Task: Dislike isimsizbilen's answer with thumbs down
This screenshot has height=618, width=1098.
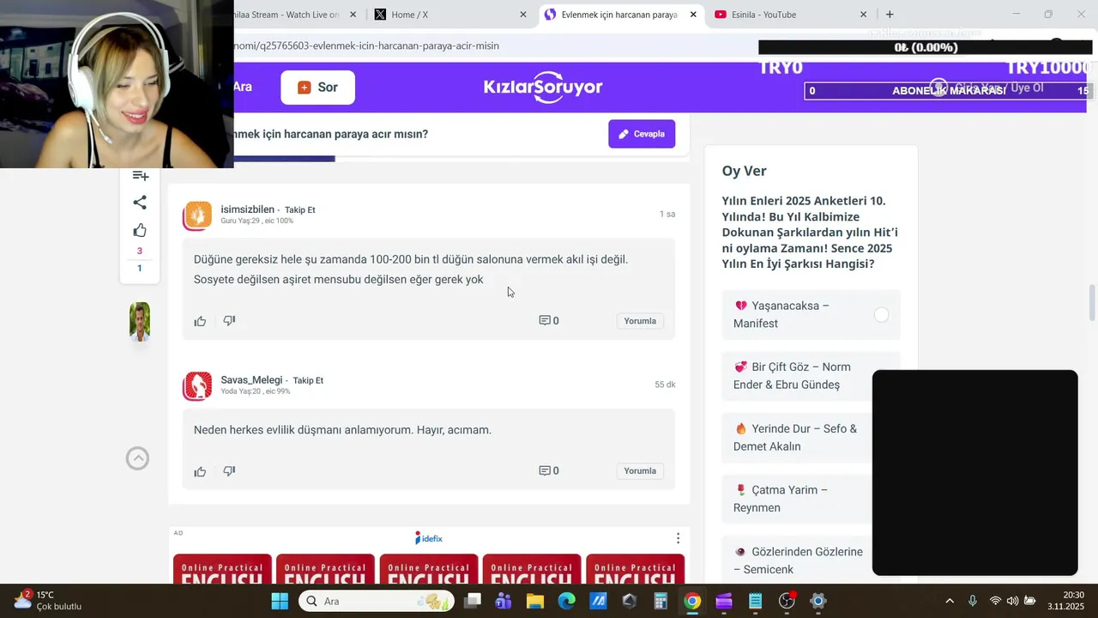Action: (x=229, y=321)
